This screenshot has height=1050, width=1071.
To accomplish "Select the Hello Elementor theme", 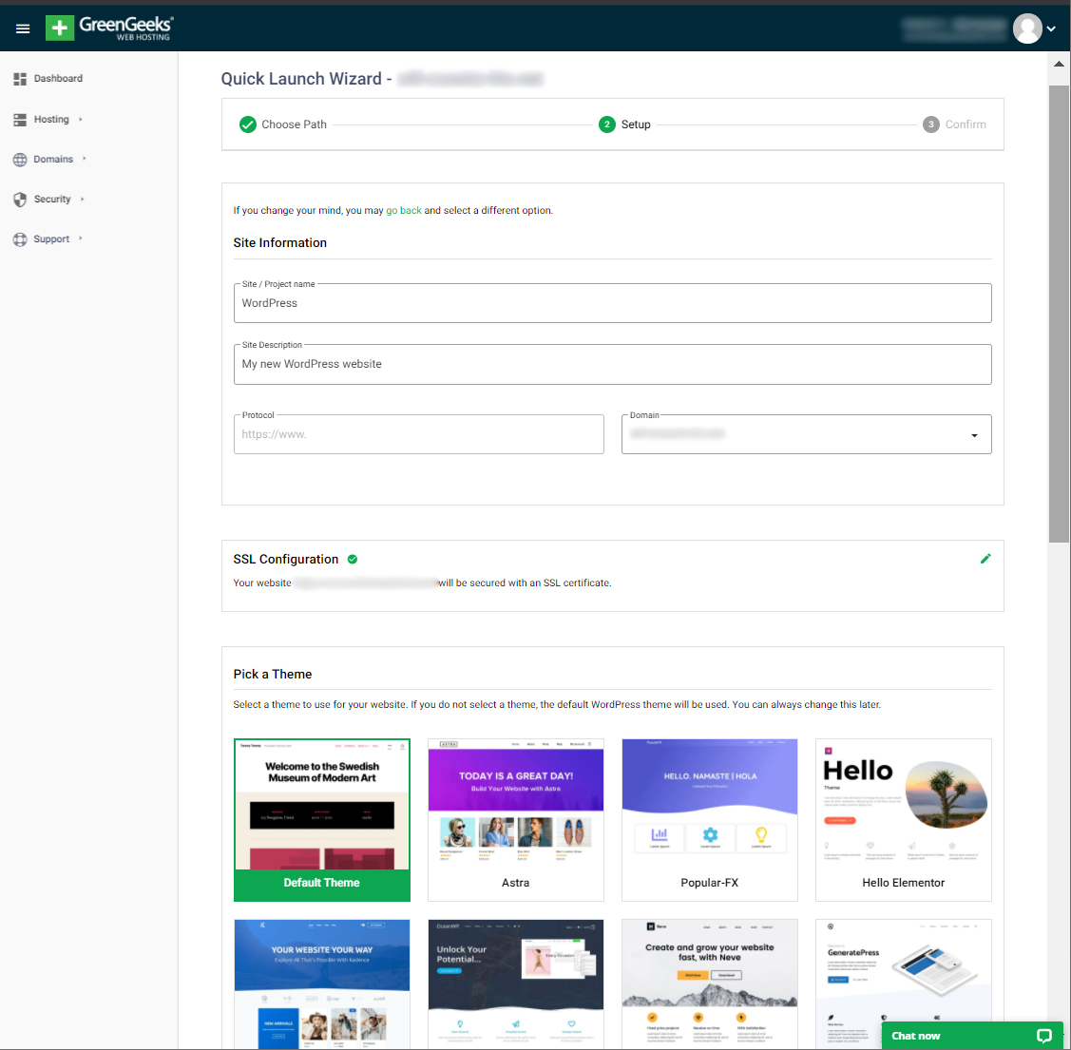I will click(x=903, y=820).
